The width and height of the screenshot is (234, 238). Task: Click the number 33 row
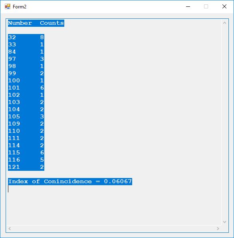[26, 45]
